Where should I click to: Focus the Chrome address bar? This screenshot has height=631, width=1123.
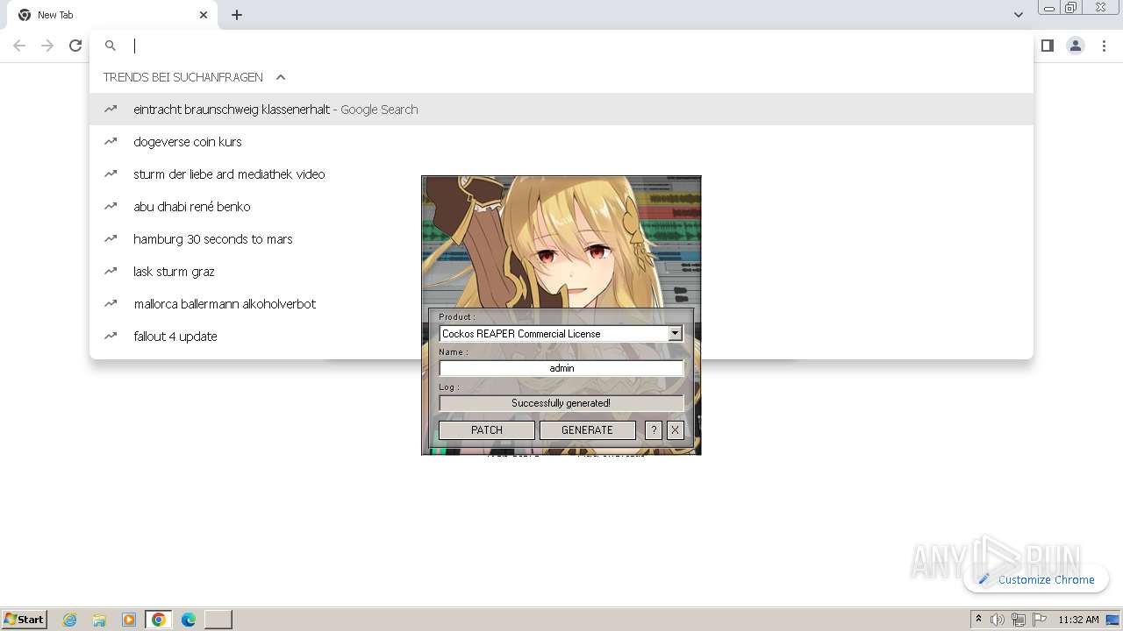(561, 46)
